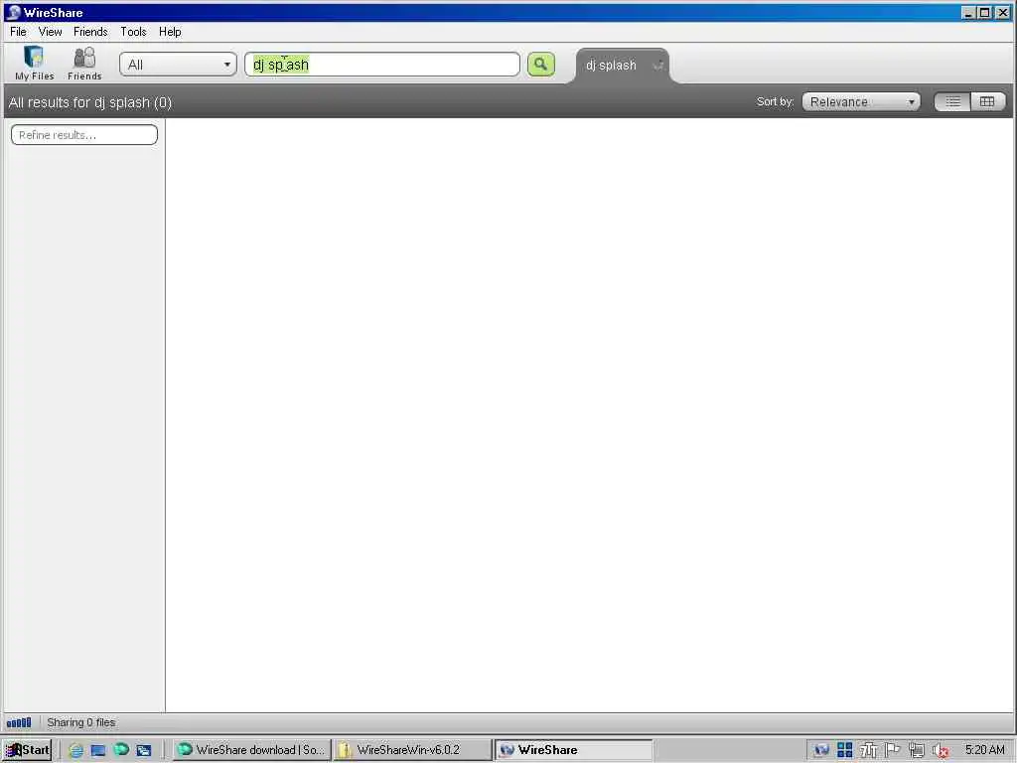Click WireShare taskbar button

pos(573,750)
